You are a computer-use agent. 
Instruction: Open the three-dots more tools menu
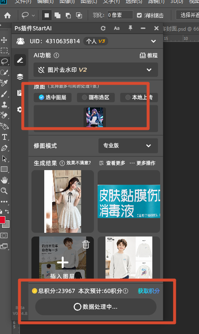(x=4, y=202)
